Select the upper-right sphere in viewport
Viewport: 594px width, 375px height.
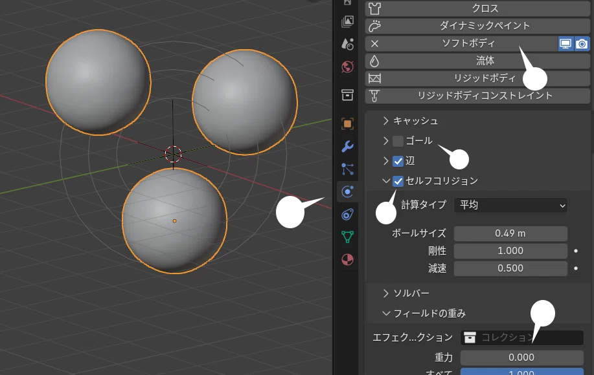(x=245, y=102)
